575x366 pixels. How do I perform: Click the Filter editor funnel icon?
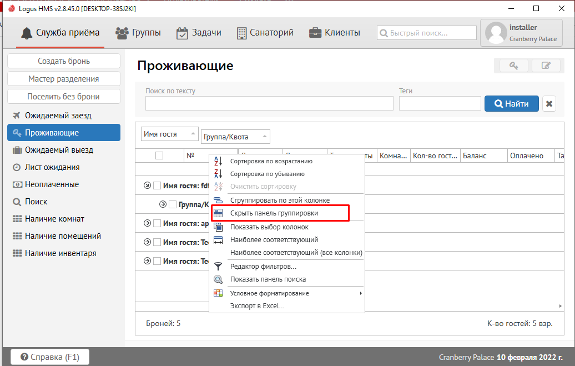coord(218,267)
